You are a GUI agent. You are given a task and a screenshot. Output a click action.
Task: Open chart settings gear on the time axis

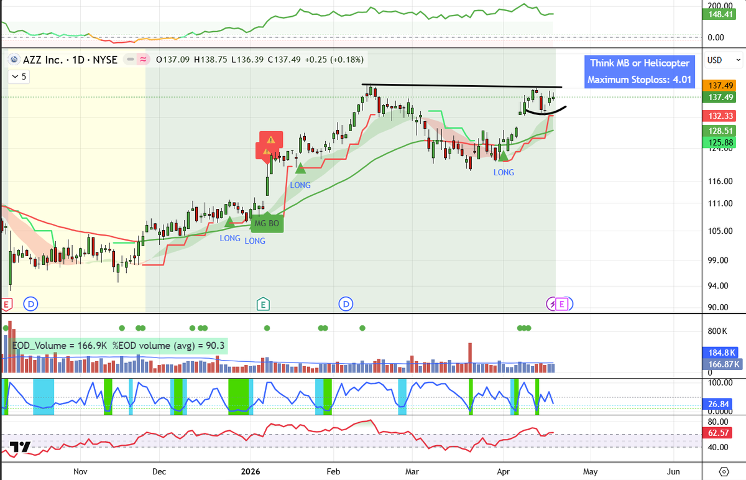point(724,471)
